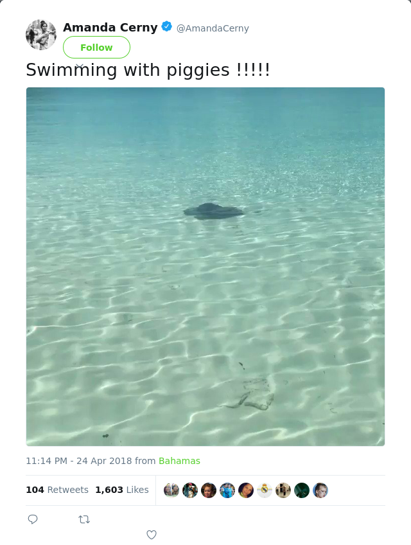Click the last liker avatar in the row
Viewport: 411px width, 545px height.
[x=320, y=490]
